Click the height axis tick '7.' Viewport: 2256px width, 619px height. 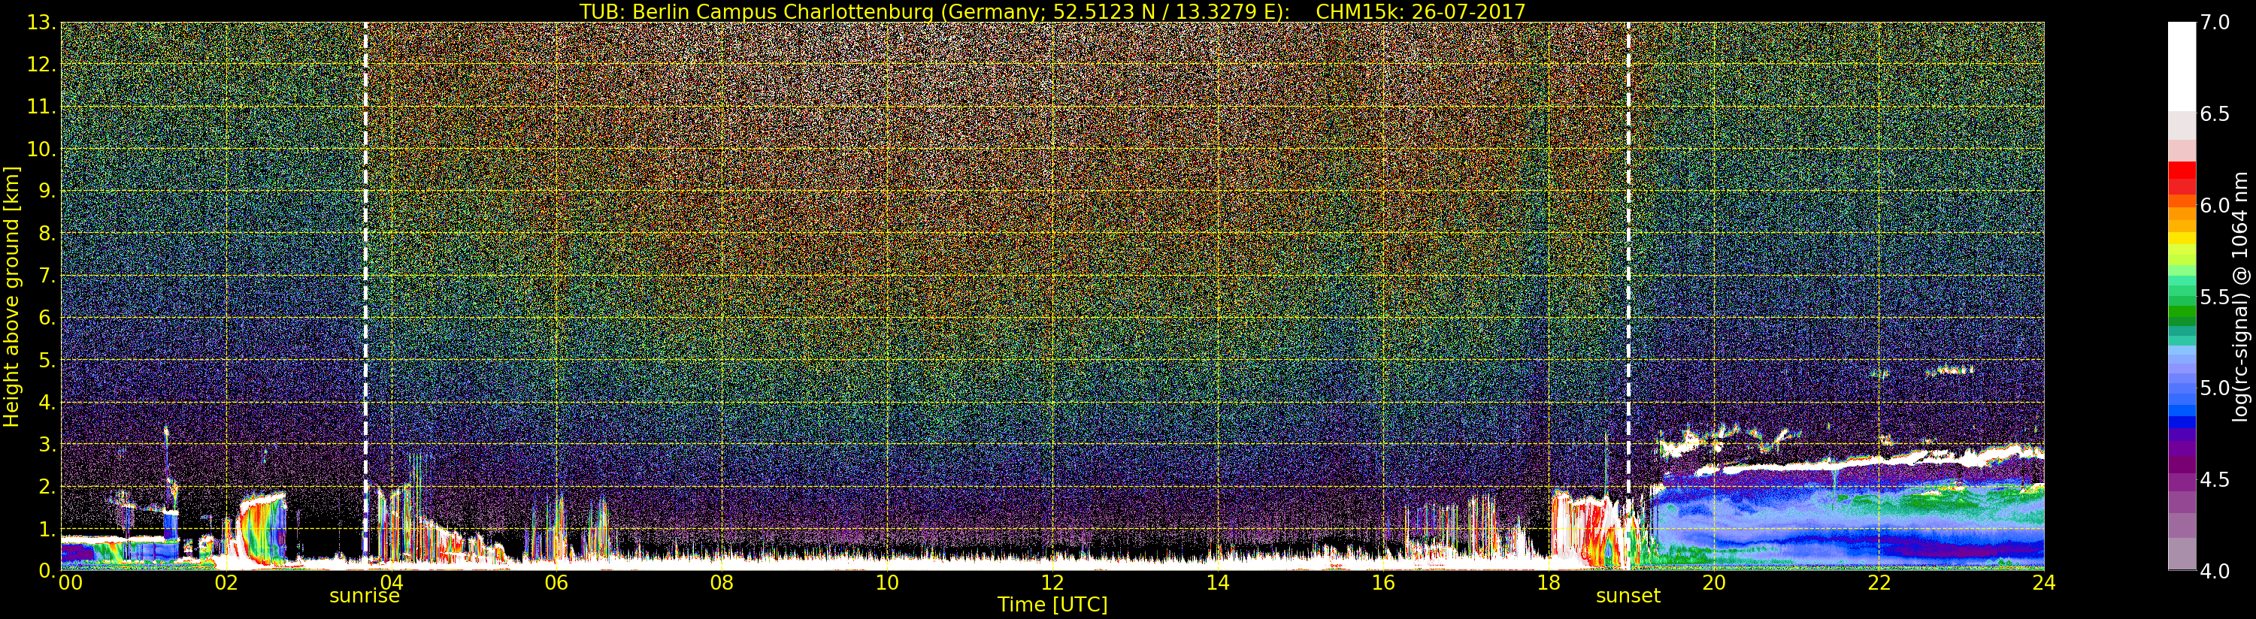pos(47,275)
